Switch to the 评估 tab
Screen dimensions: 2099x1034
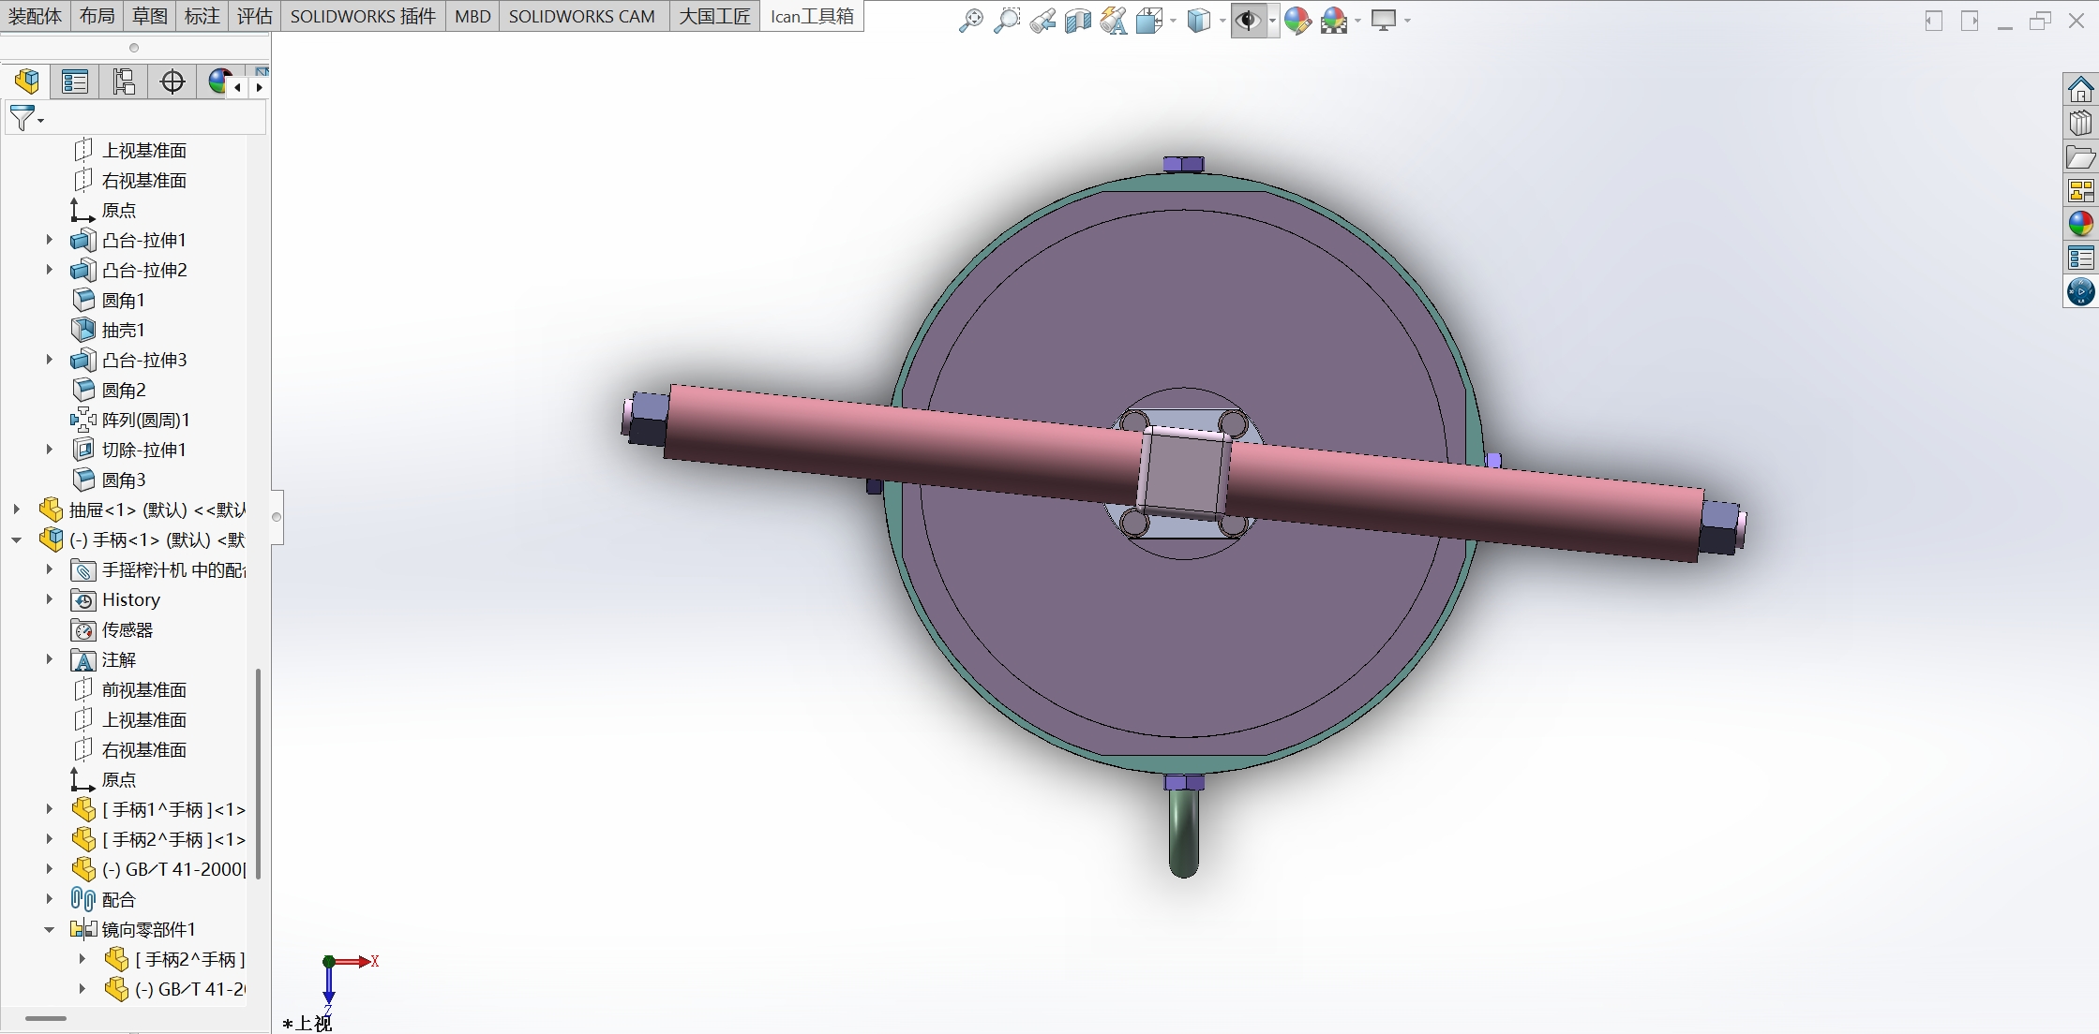coord(254,16)
